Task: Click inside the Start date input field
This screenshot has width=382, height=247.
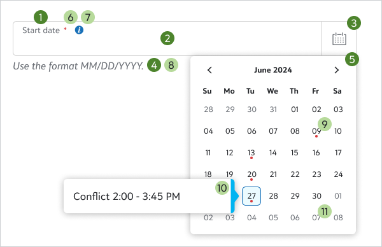Action: point(167,38)
